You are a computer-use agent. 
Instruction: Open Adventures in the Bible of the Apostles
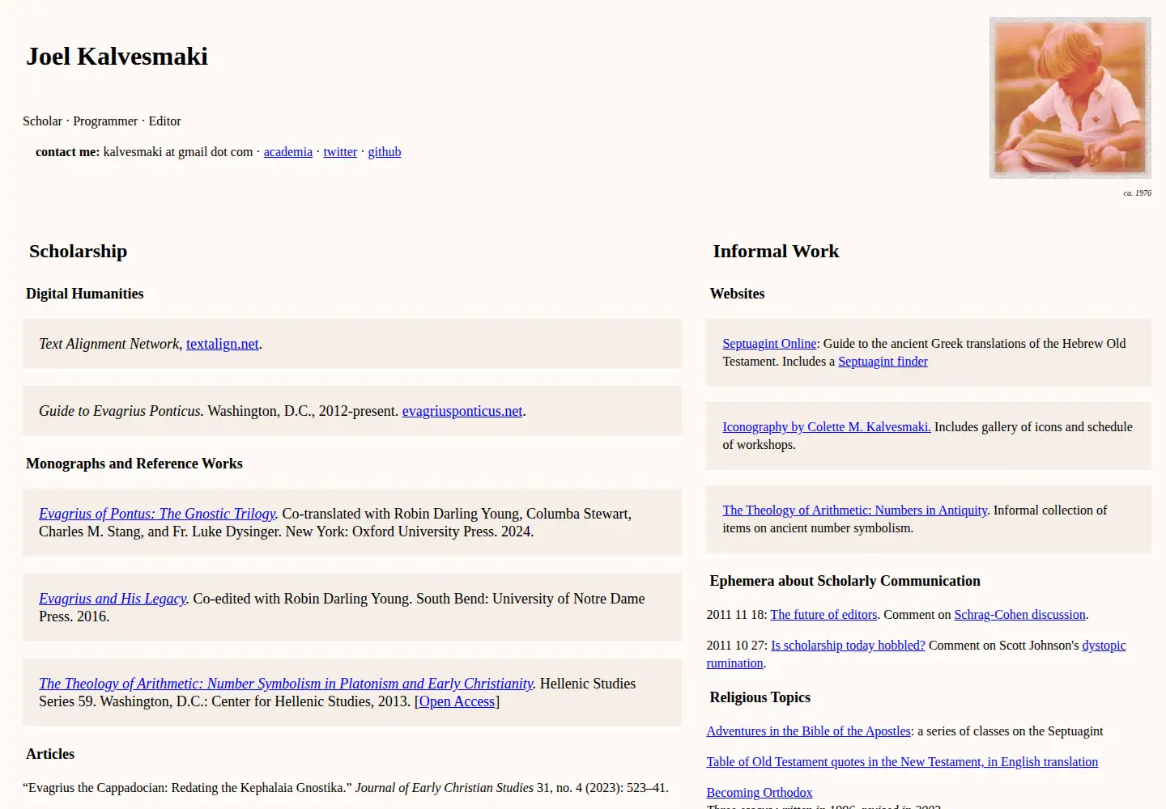point(808,731)
